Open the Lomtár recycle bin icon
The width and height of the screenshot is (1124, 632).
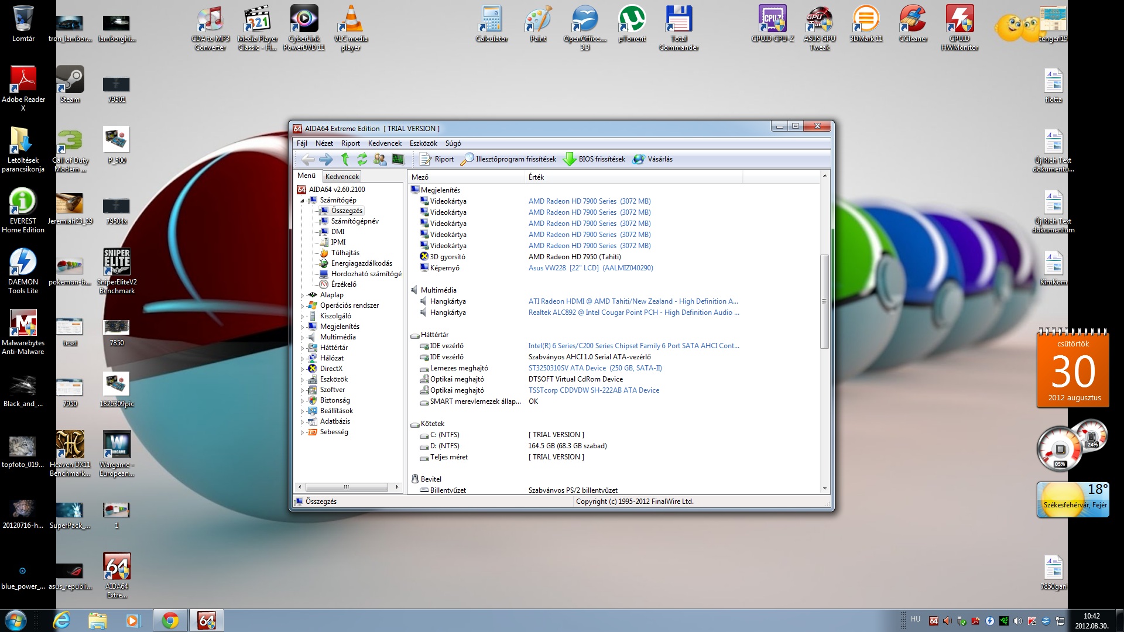tap(23, 24)
